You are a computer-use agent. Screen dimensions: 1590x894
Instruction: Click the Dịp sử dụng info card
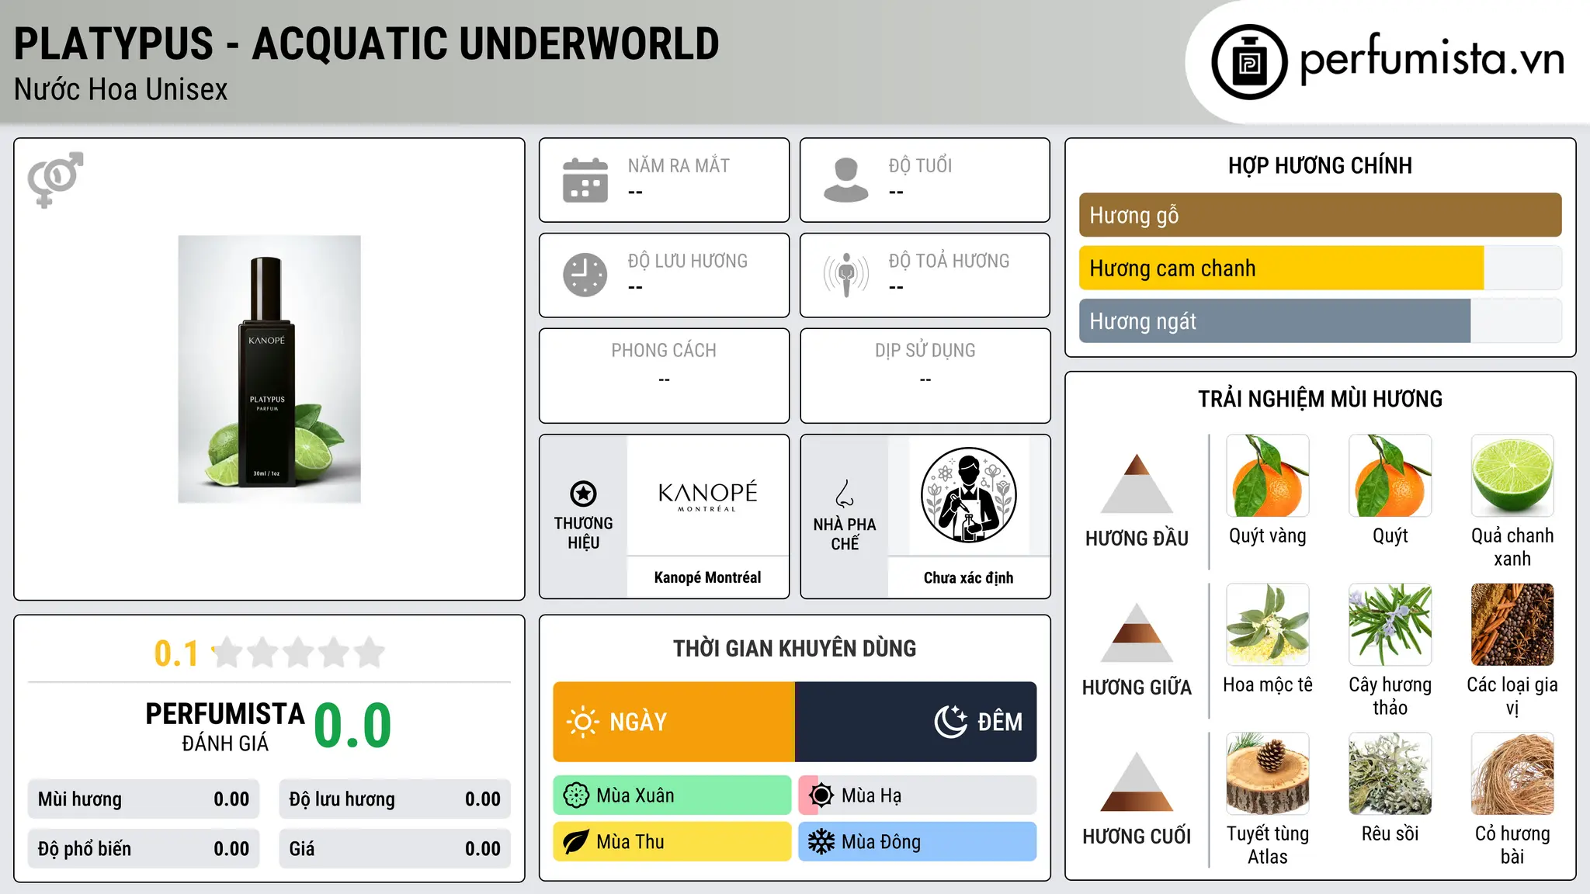925,376
